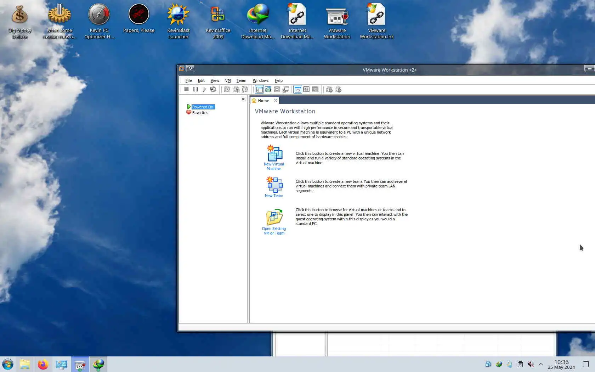595x372 pixels.
Task: Click the muted volume tray icon
Action: click(531, 364)
